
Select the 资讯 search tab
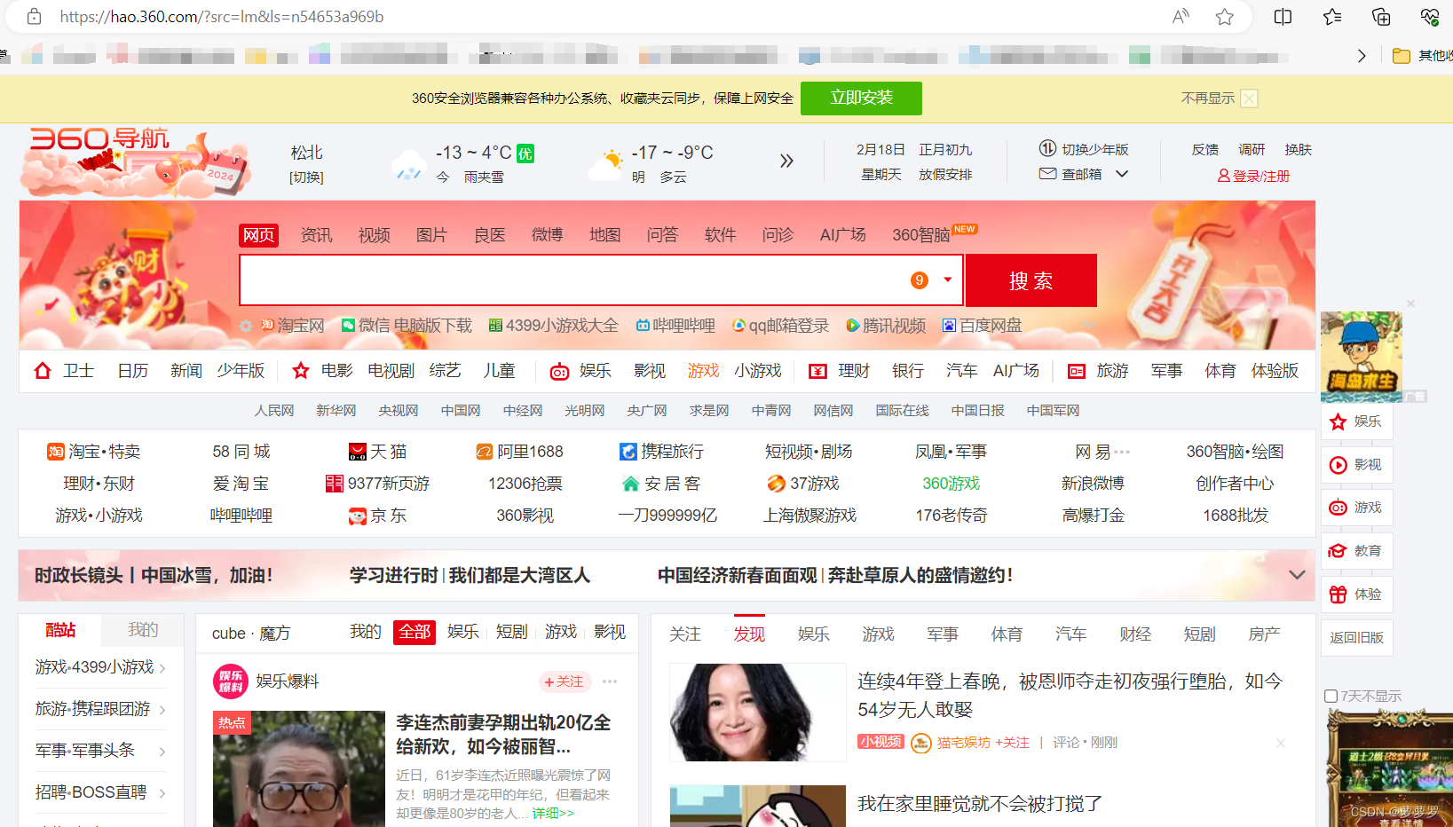tap(316, 235)
